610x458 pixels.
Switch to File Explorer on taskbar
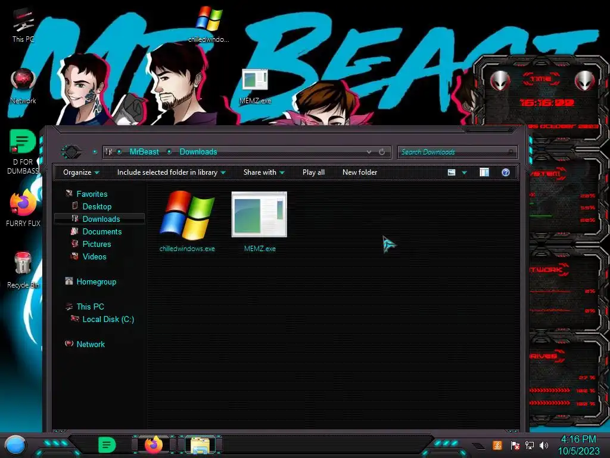click(x=200, y=445)
